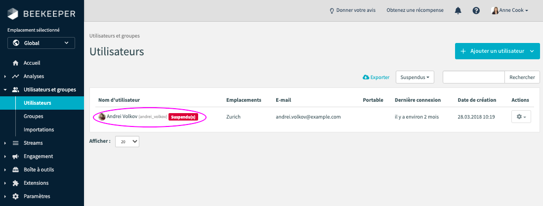Screen dimensions: 543x206
Task: Click the Extensions puzzle icon
Action: pos(15,183)
